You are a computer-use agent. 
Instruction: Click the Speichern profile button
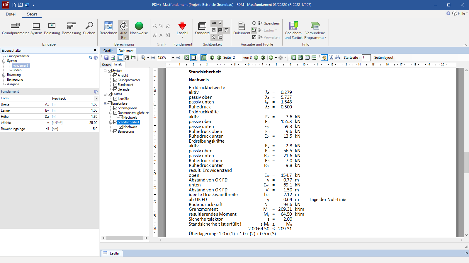(x=269, y=23)
